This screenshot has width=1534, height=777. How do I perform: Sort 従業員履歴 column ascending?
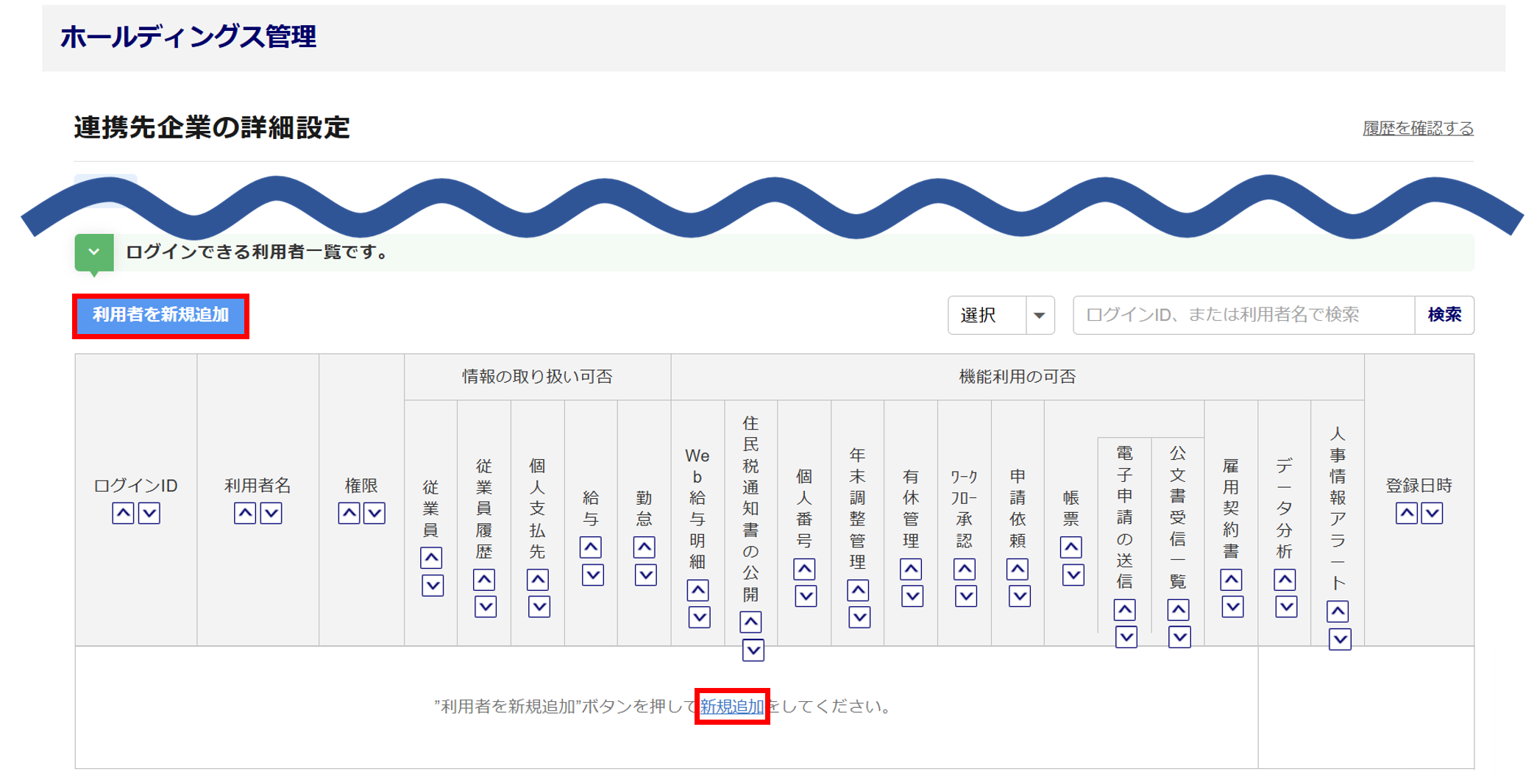[483, 580]
